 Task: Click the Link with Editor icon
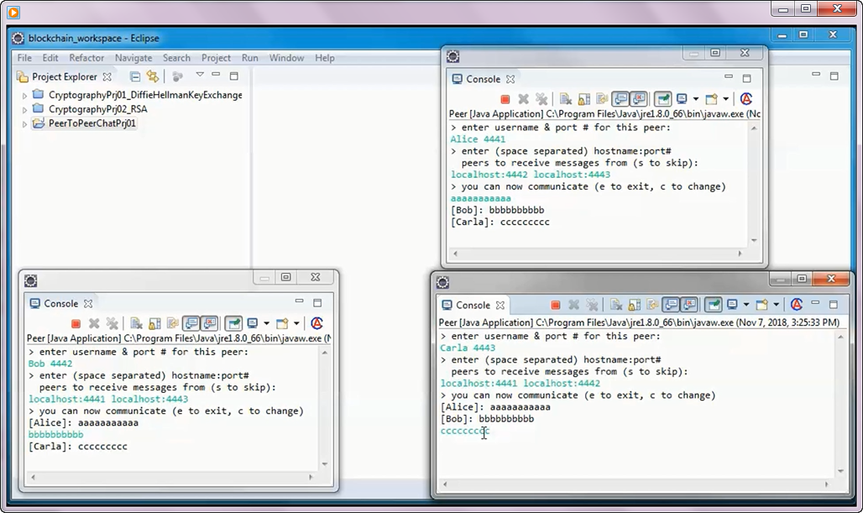[153, 77]
